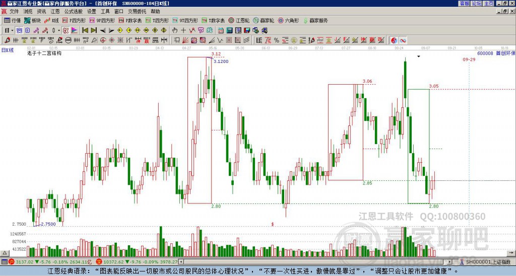Click the blue infinity loop icon
The image size is (516, 276).
click(x=403, y=40)
